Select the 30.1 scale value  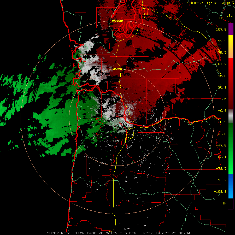[222, 87]
